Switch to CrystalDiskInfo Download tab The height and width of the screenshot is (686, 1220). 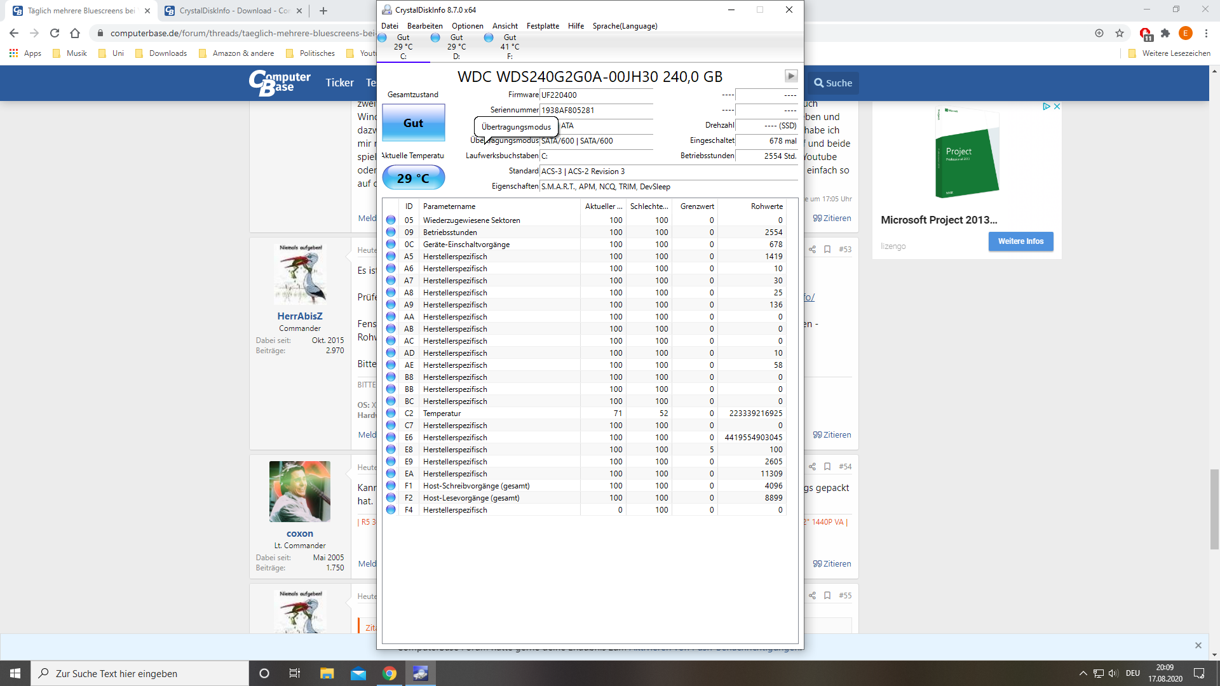click(229, 11)
